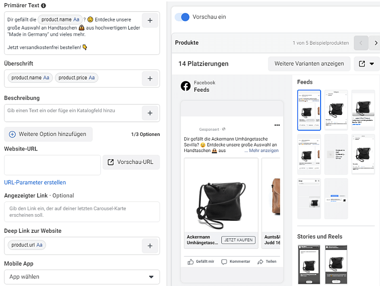Add catalog field to Beschreibung
The height and width of the screenshot is (286, 380).
pos(150,113)
